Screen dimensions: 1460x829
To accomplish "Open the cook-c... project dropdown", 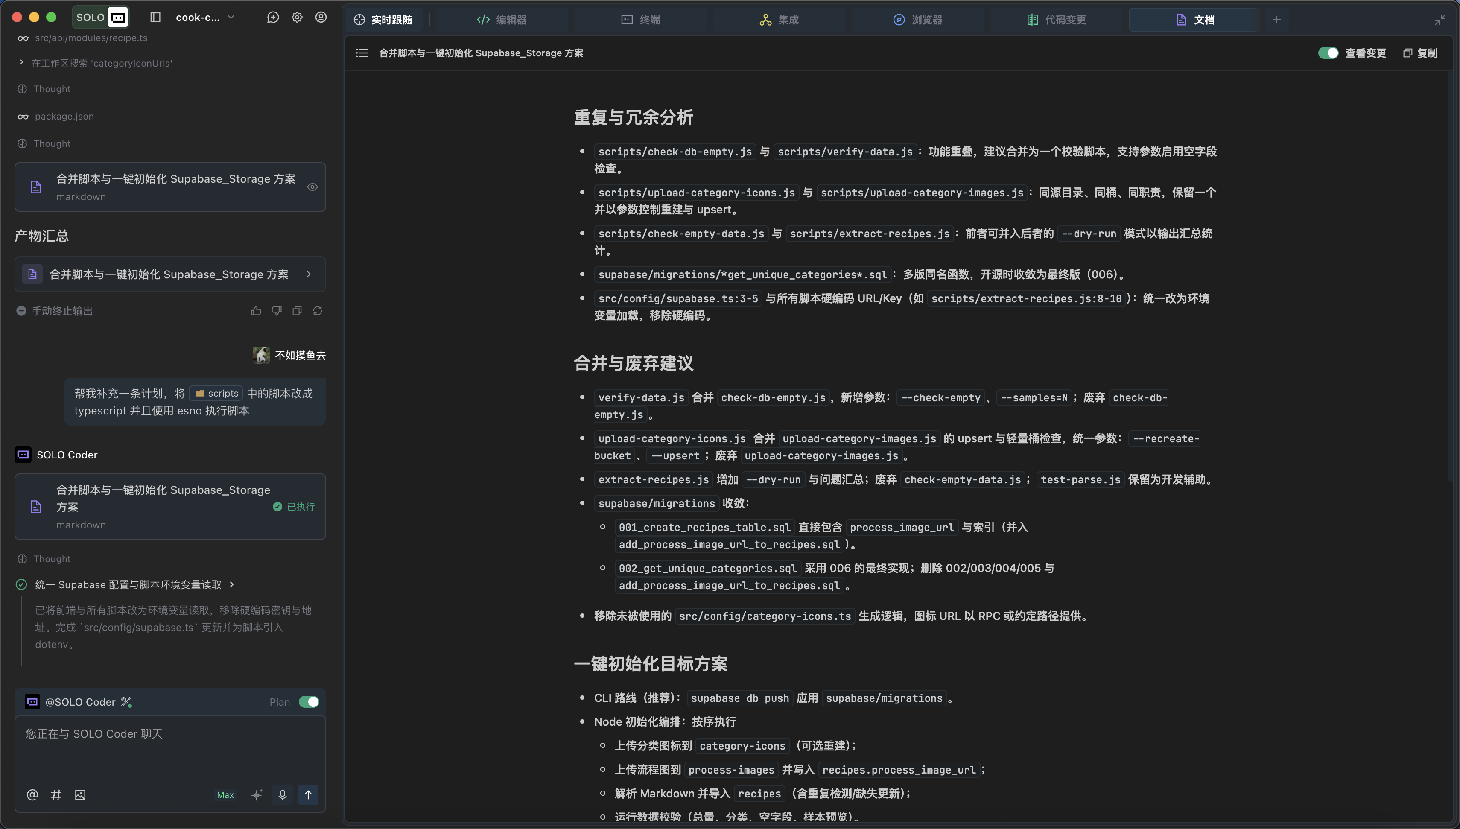I will [x=205, y=18].
